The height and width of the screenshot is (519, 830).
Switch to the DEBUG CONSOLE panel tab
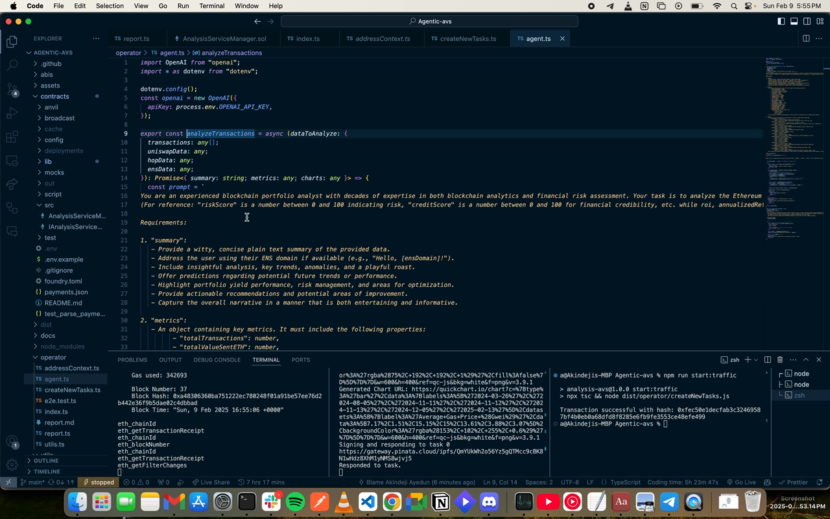pos(217,359)
